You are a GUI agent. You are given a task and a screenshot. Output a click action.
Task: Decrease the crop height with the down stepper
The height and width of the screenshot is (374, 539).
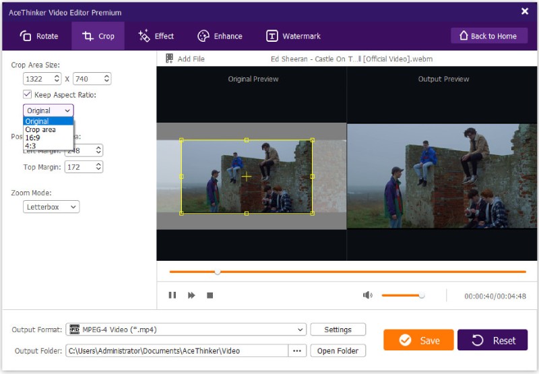[x=107, y=82]
